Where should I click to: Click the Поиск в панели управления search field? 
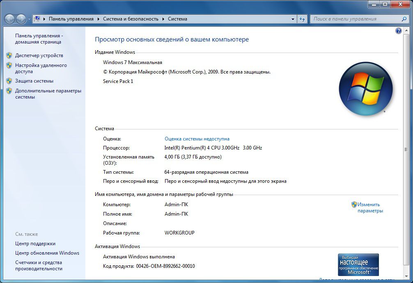click(x=356, y=19)
